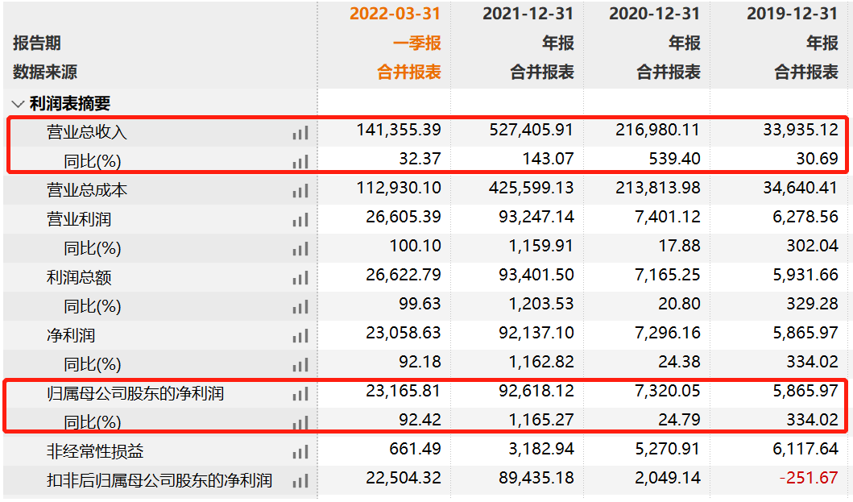The height and width of the screenshot is (502, 853).
Task: Open chart icon for 非经常性损益 row
Action: click(x=300, y=452)
